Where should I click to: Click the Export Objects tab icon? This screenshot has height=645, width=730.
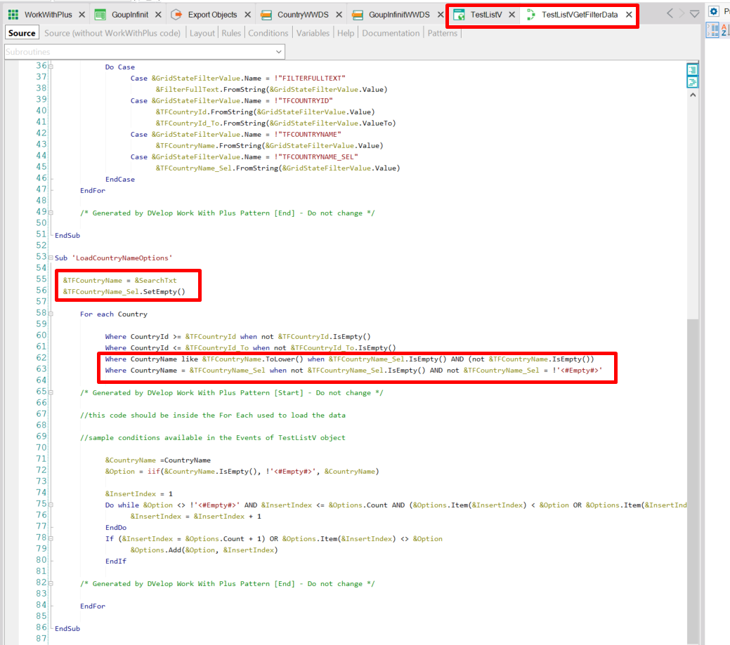pyautogui.click(x=176, y=15)
